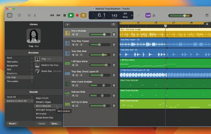The width and height of the screenshot is (211, 134).
Task: Solo the Trap Step Chord Layers 01 track
Action: coord(77,75)
